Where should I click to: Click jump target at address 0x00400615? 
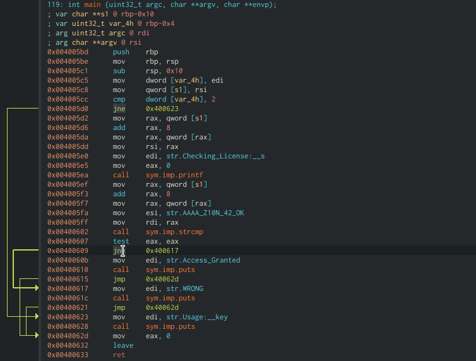(163, 279)
